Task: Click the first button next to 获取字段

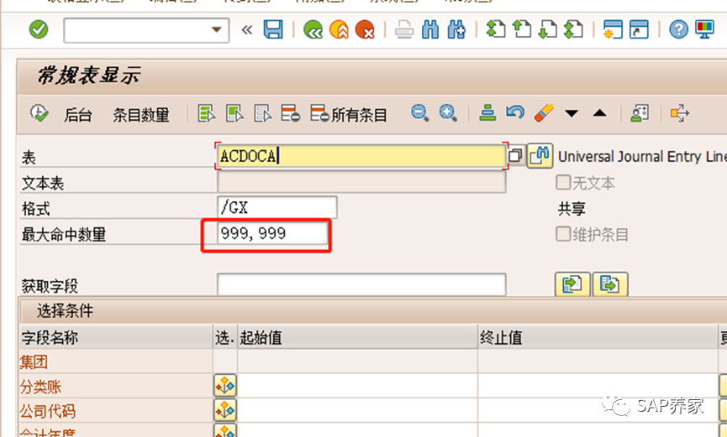Action: [x=572, y=284]
